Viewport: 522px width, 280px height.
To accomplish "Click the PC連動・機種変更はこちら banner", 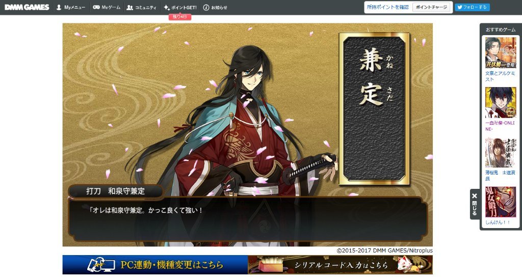I will click(155, 265).
